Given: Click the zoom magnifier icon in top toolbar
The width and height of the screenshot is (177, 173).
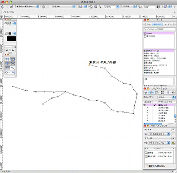Looking at the screenshot, I should 100,7.
